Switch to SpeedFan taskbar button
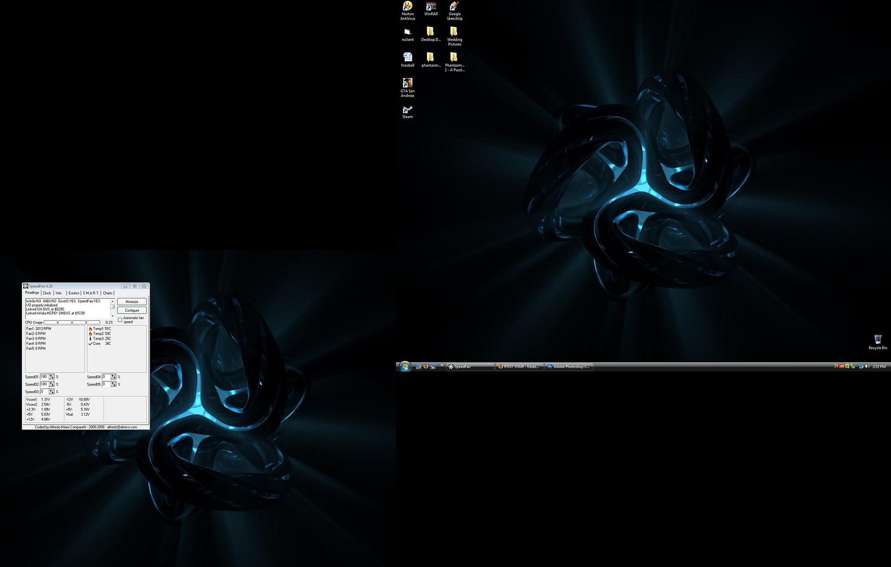The image size is (891, 567). (470, 366)
